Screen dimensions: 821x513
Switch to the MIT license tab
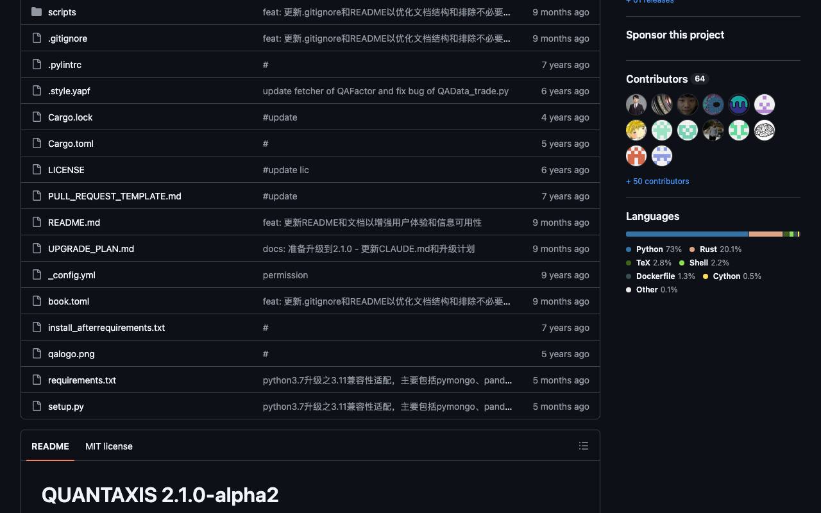[x=109, y=446]
